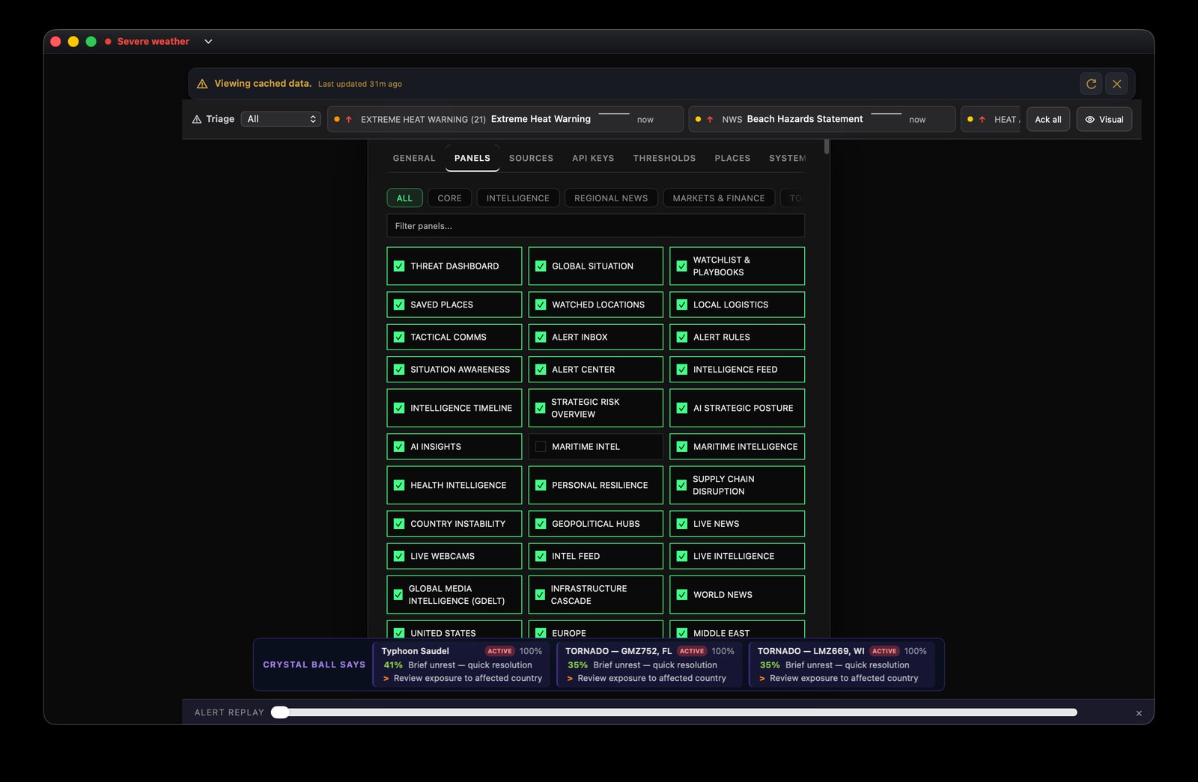Toggle the Alert Inbox panel
Viewport: 1198px width, 782px height.
pyautogui.click(x=541, y=337)
